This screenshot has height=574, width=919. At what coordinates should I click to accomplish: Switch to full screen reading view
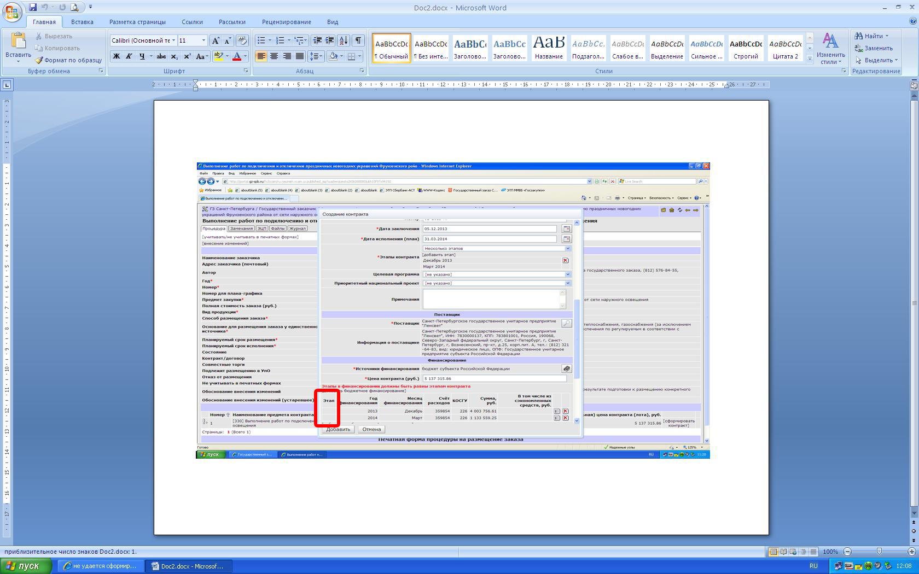click(x=783, y=552)
